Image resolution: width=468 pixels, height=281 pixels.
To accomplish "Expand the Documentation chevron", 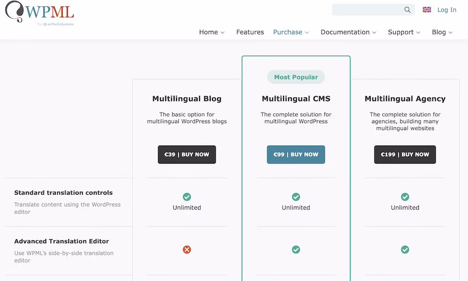I will [374, 33].
